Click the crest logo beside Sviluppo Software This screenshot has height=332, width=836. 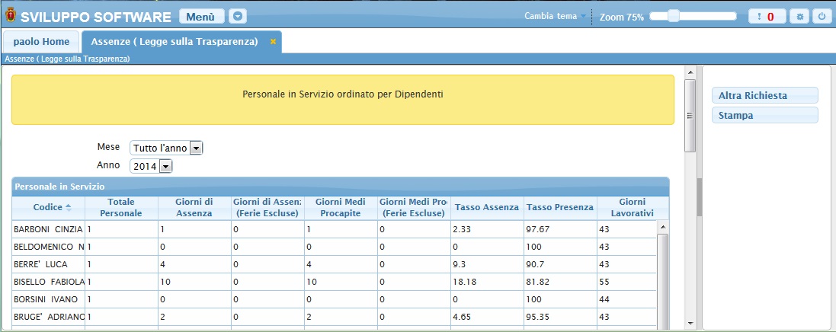click(x=10, y=16)
